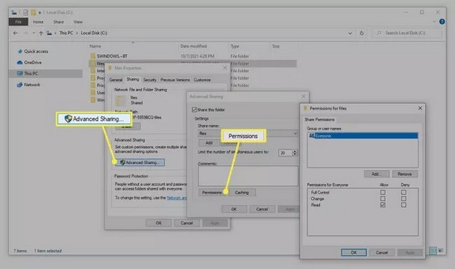The image size is (455, 269).
Task: Deny Full Control for Everyone
Action: (404, 192)
